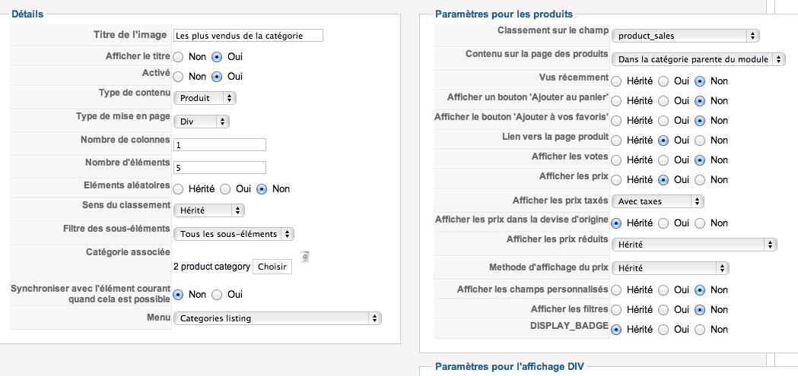Image resolution: width=798 pixels, height=376 pixels.
Task: Set DISPLAY_BADGE to Non
Action: click(x=700, y=330)
